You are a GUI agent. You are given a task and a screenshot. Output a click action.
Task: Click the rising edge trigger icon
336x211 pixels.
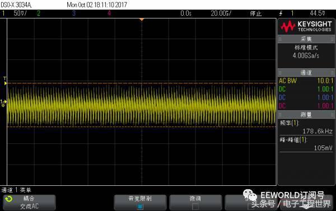[281, 13]
